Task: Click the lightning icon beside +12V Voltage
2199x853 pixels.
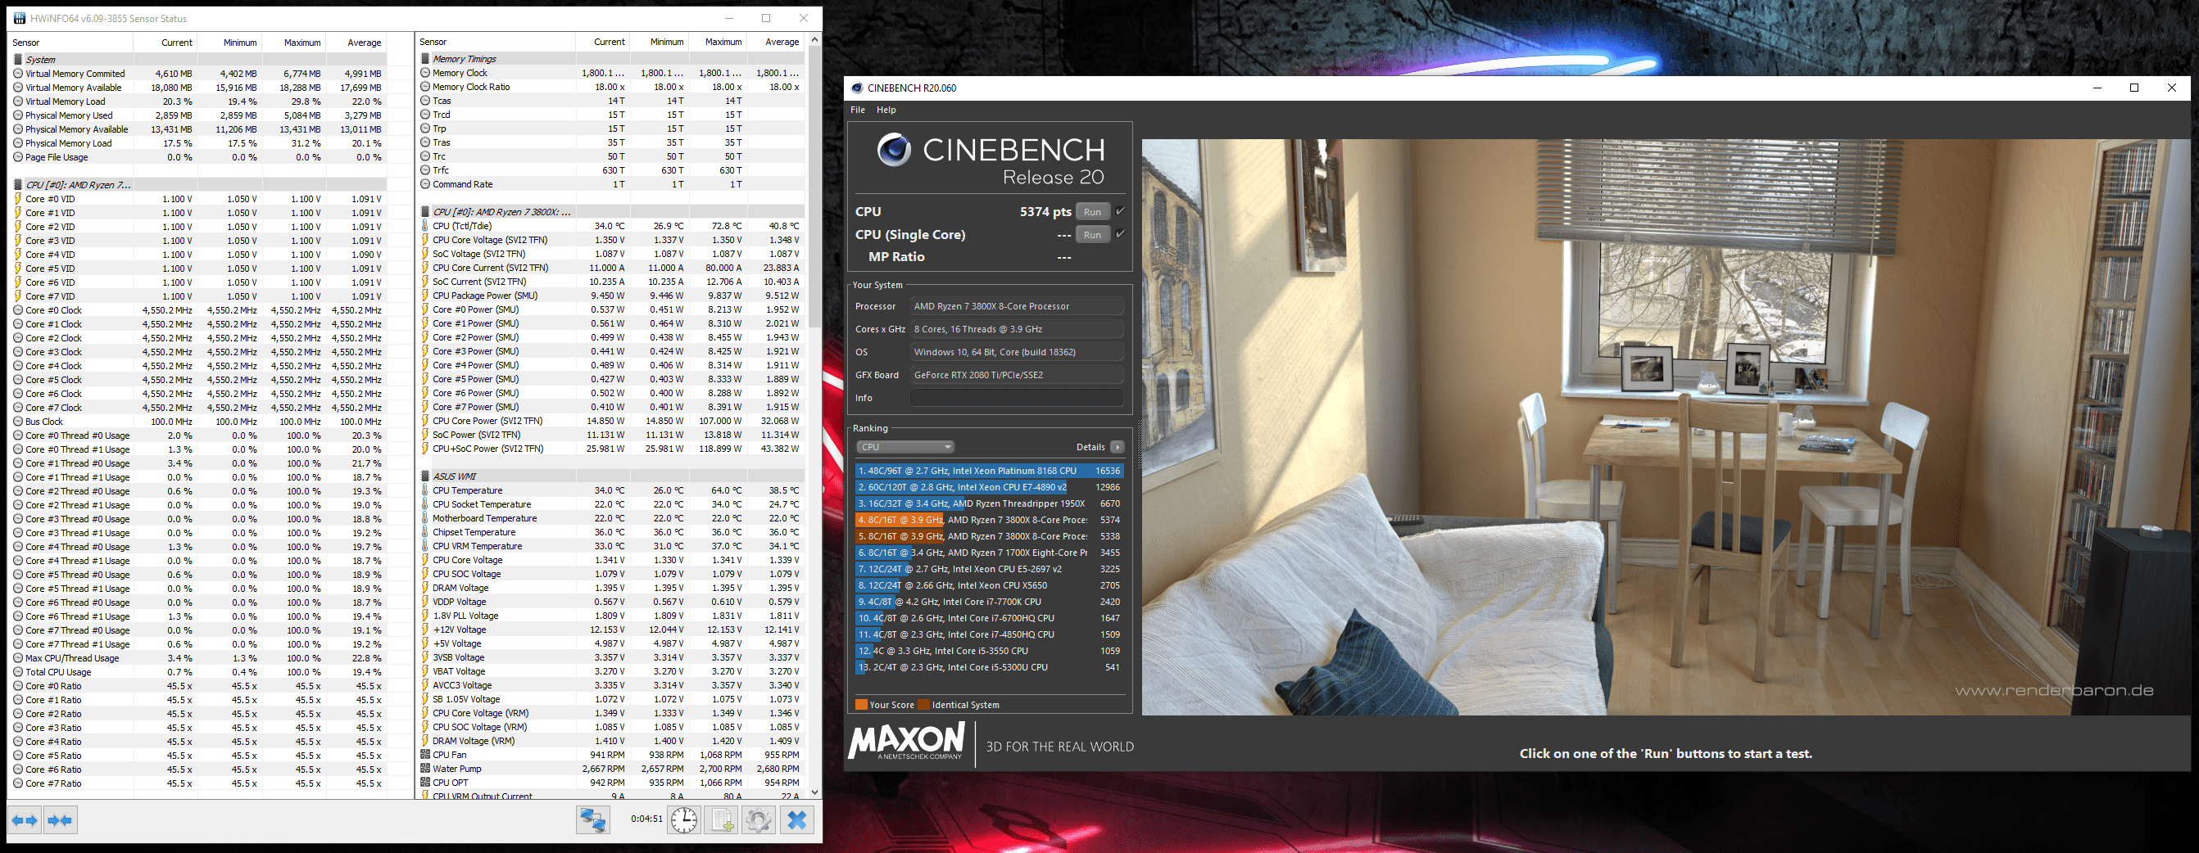Action: pyautogui.click(x=425, y=630)
